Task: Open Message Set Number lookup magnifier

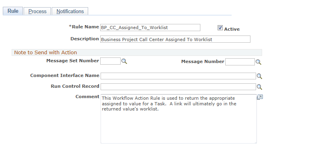Action: [124, 61]
